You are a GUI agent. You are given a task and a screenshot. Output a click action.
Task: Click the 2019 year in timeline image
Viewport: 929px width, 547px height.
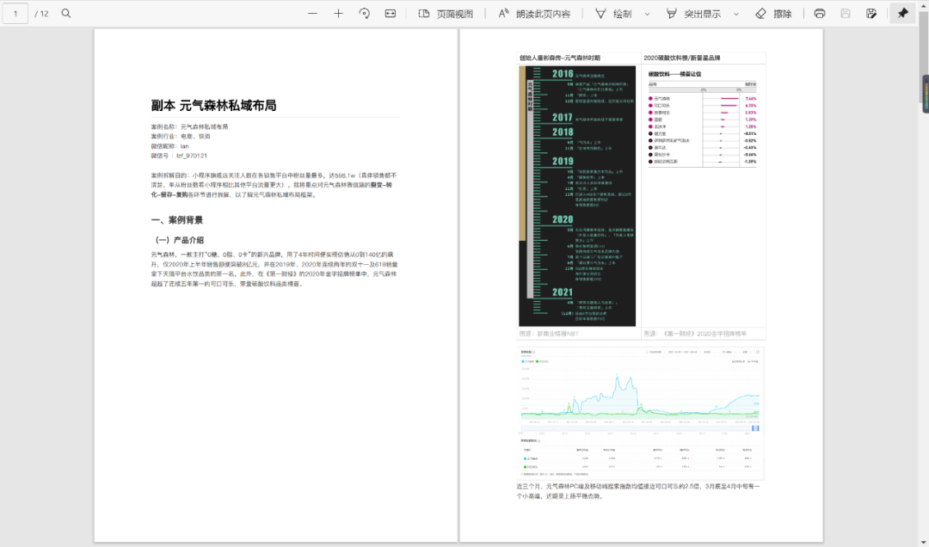coord(563,161)
